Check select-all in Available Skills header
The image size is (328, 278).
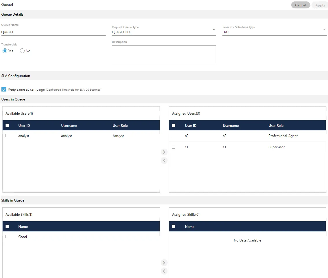click(7, 226)
